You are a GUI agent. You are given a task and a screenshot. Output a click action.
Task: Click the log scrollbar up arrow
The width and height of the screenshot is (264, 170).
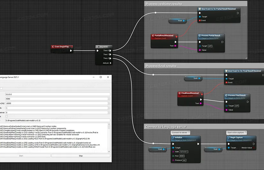(109, 124)
